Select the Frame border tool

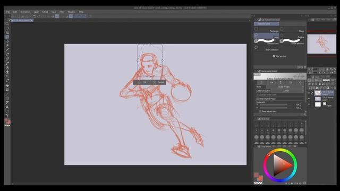click(7, 98)
